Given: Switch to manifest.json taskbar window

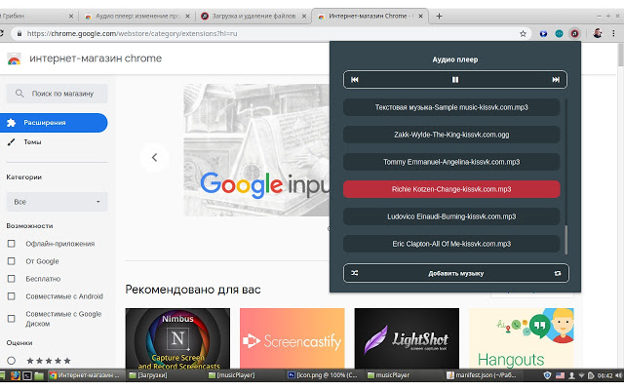Looking at the screenshot, I should 484,375.
